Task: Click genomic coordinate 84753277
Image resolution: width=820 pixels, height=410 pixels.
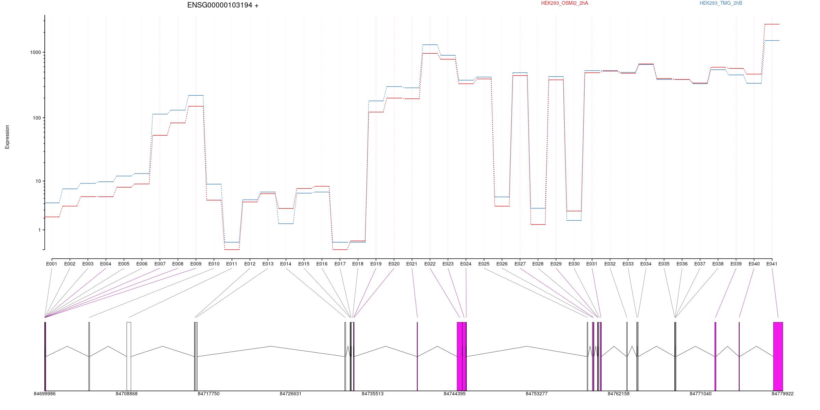Action: click(537, 394)
